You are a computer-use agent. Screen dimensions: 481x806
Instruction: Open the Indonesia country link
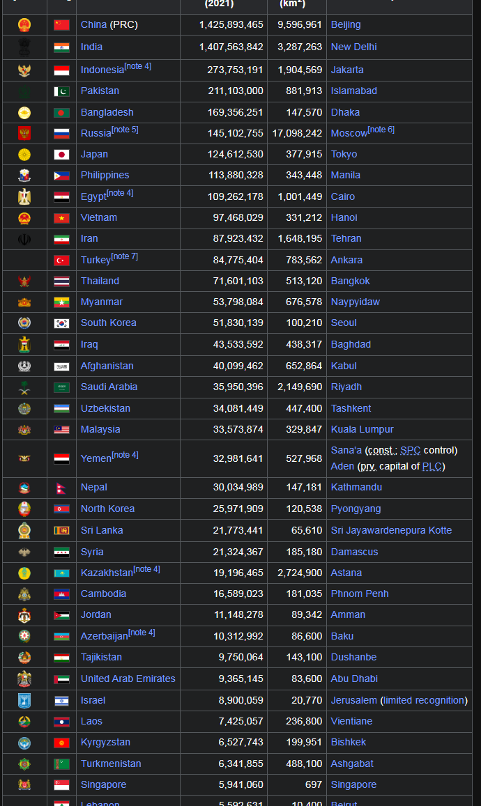(102, 70)
